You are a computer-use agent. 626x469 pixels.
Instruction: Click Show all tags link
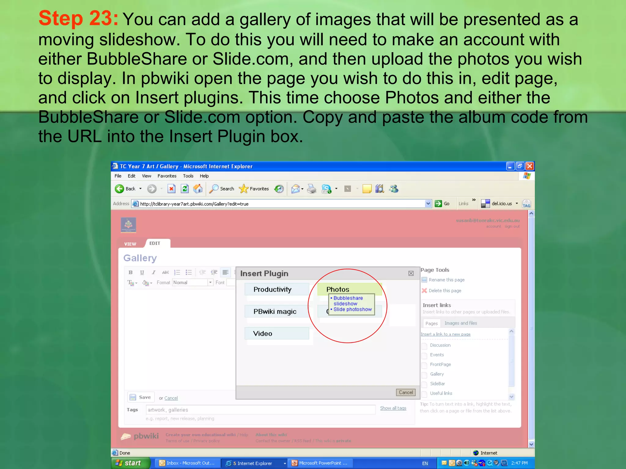pyautogui.click(x=393, y=408)
